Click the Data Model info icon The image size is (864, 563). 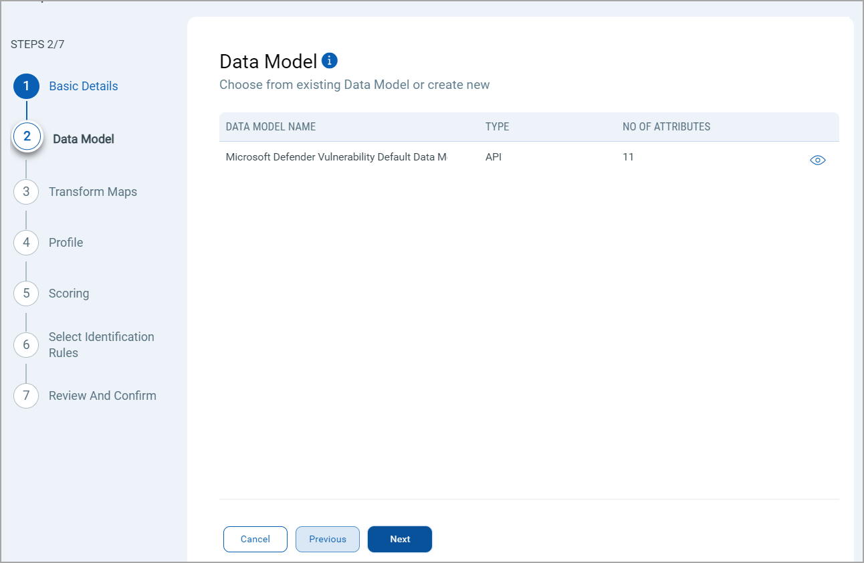pos(330,61)
